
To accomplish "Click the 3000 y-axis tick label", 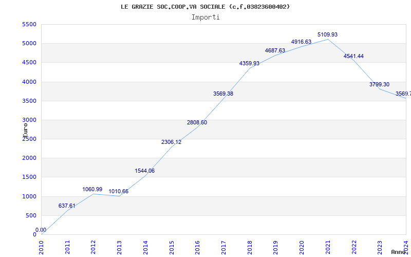I will click(x=29, y=120).
